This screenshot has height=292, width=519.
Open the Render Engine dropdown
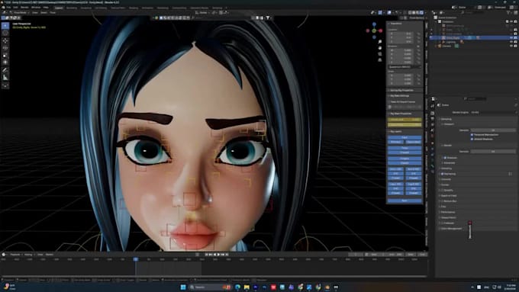pyautogui.click(x=493, y=112)
